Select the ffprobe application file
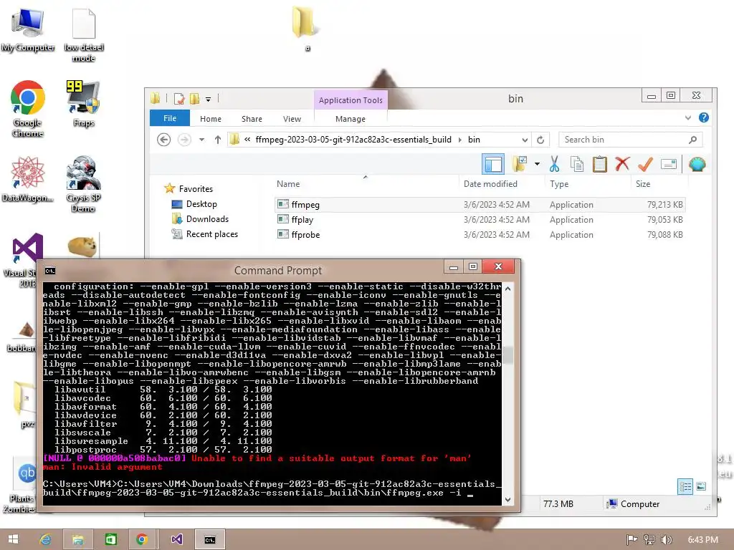 point(480,234)
